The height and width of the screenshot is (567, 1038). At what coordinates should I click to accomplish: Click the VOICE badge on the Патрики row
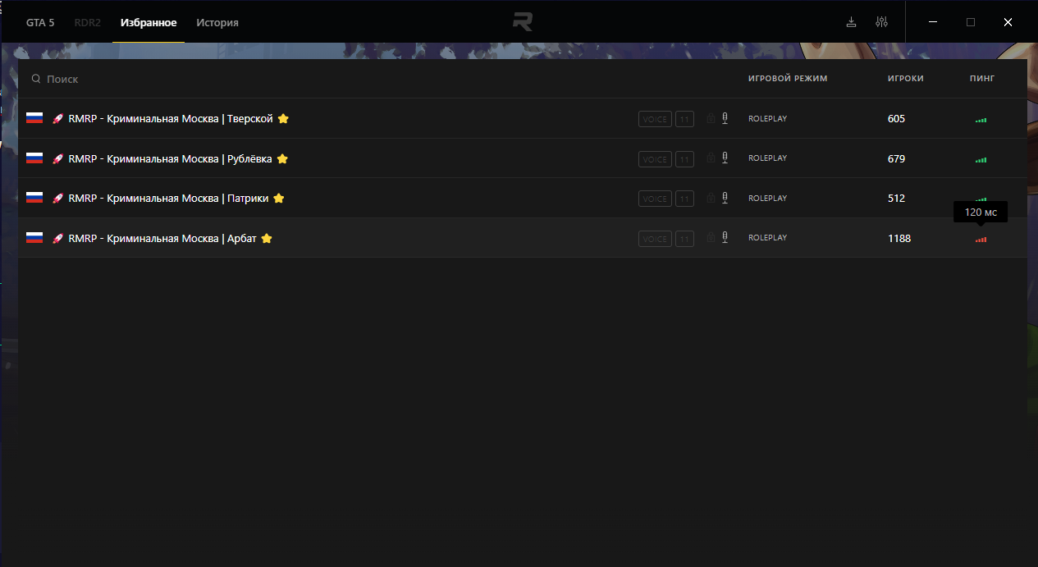click(655, 199)
